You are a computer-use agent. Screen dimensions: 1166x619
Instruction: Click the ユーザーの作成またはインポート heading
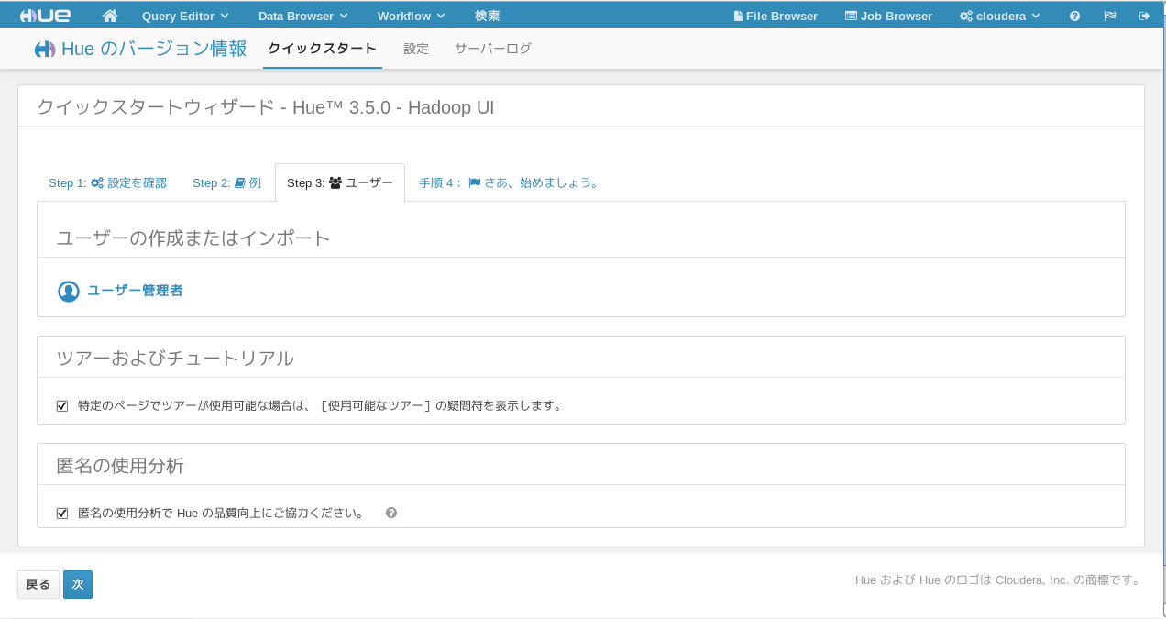click(193, 238)
